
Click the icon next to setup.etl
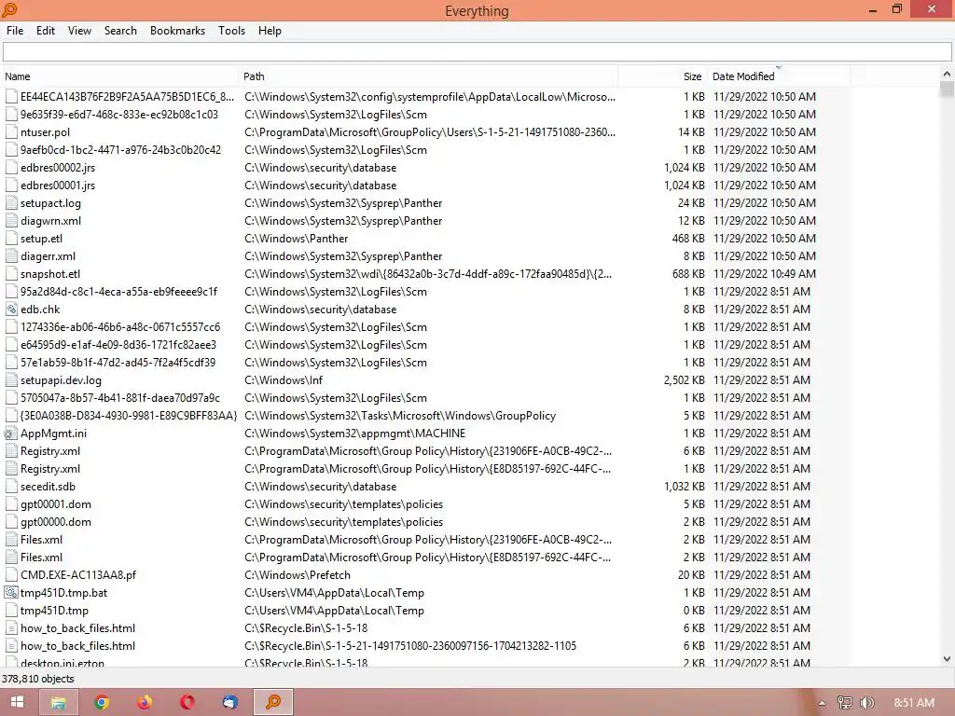(x=11, y=238)
